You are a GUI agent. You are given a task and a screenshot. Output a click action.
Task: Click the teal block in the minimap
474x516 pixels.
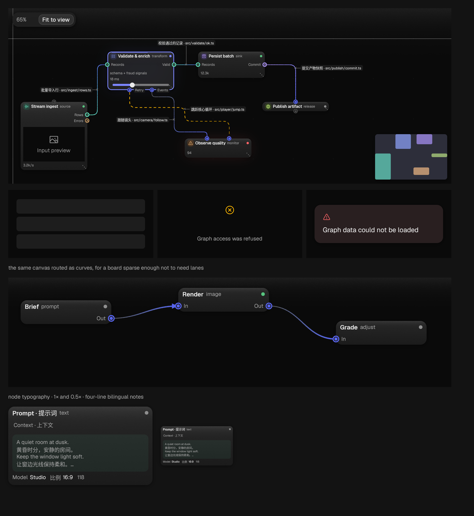[x=383, y=166]
